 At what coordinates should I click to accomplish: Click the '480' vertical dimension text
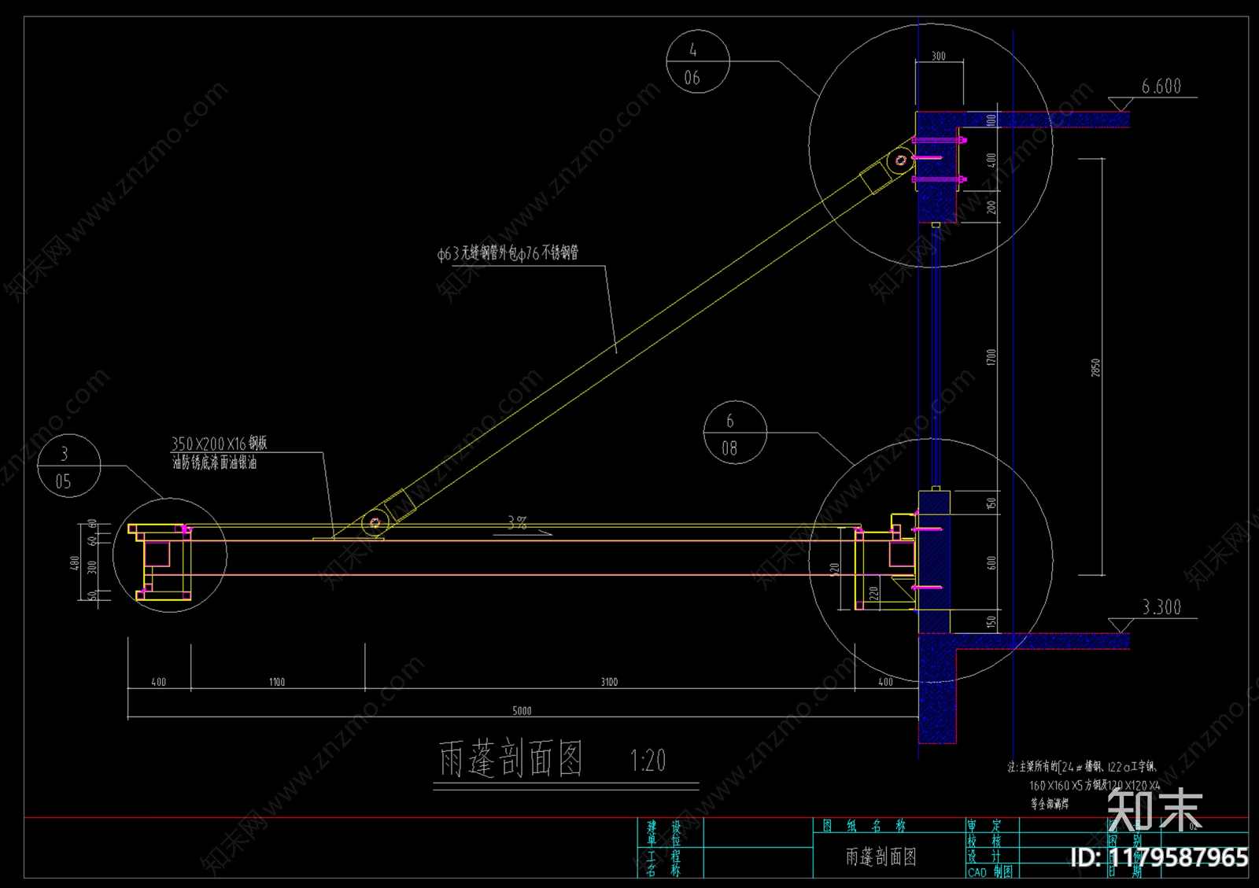(x=75, y=563)
